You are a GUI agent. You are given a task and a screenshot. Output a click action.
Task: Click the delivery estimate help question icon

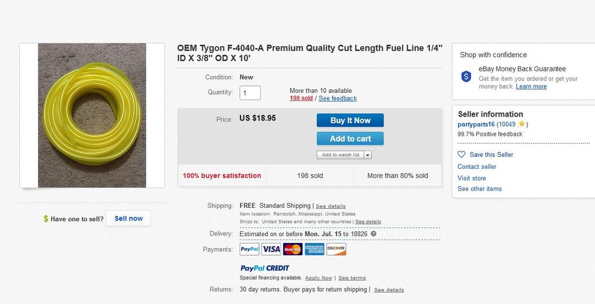(374, 234)
